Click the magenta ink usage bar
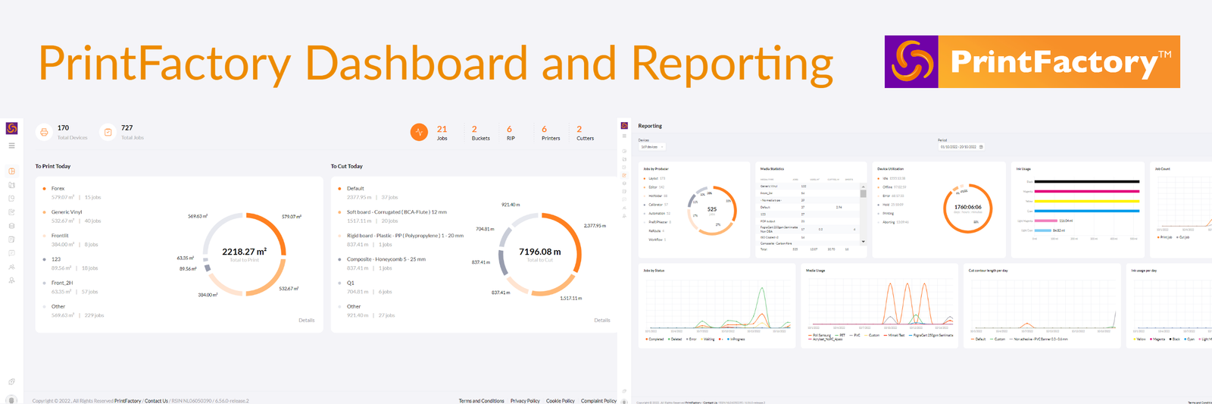Screen dimensions: 1212x404 click(1086, 191)
